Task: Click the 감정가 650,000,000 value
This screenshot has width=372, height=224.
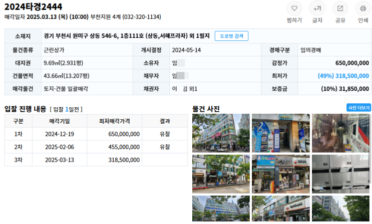Action: coord(352,63)
